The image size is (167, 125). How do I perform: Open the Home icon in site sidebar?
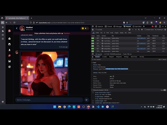(9, 39)
